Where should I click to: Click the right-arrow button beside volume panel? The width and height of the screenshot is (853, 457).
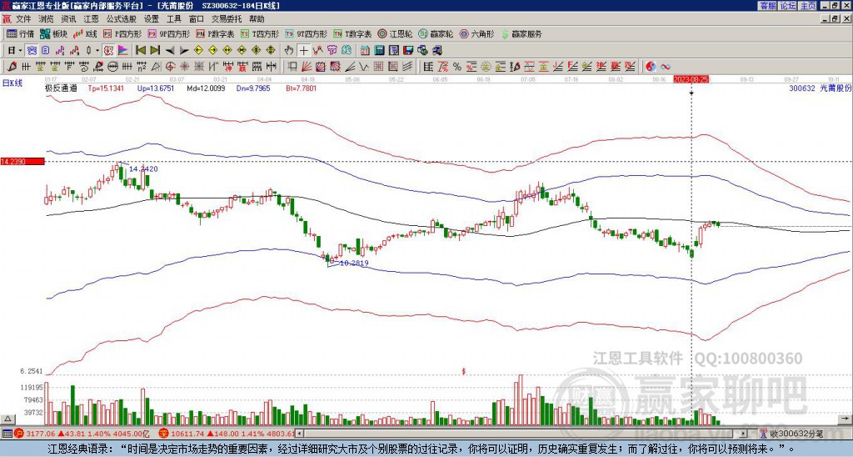point(846,419)
